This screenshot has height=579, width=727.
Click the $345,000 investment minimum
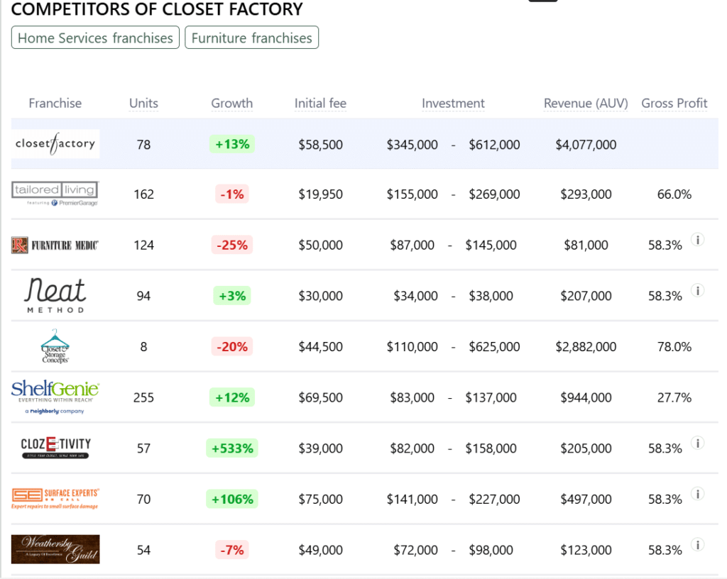412,145
